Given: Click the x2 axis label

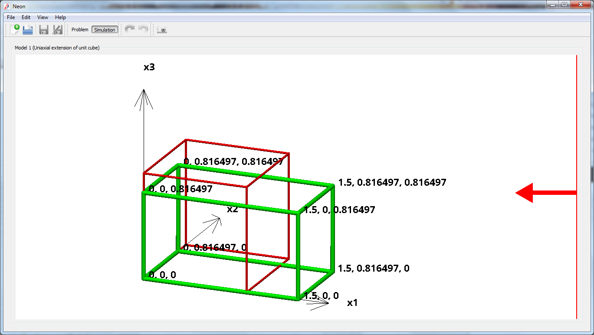Looking at the screenshot, I should tap(233, 209).
